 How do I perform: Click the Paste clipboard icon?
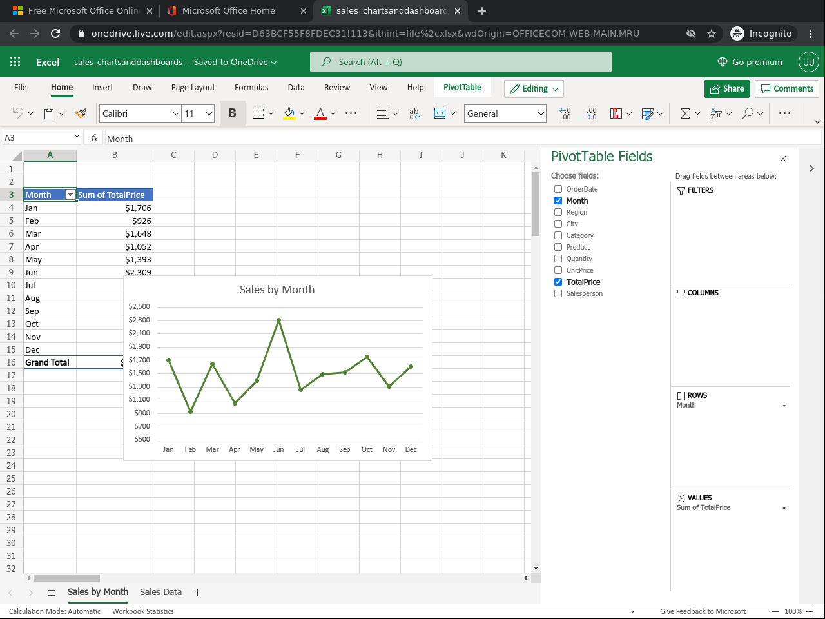click(49, 113)
